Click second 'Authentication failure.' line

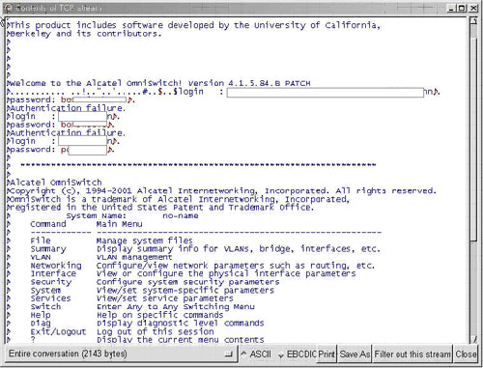[x=67, y=132]
